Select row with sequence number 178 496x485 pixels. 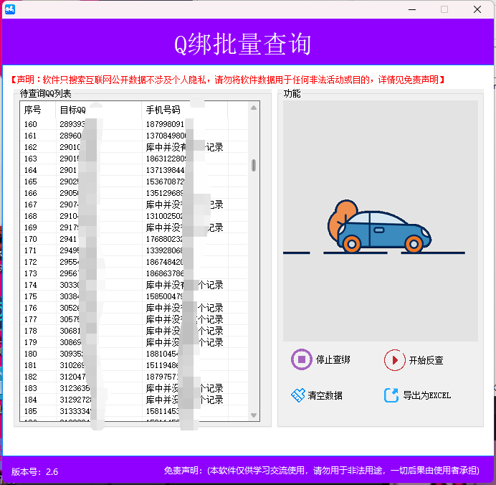134,331
